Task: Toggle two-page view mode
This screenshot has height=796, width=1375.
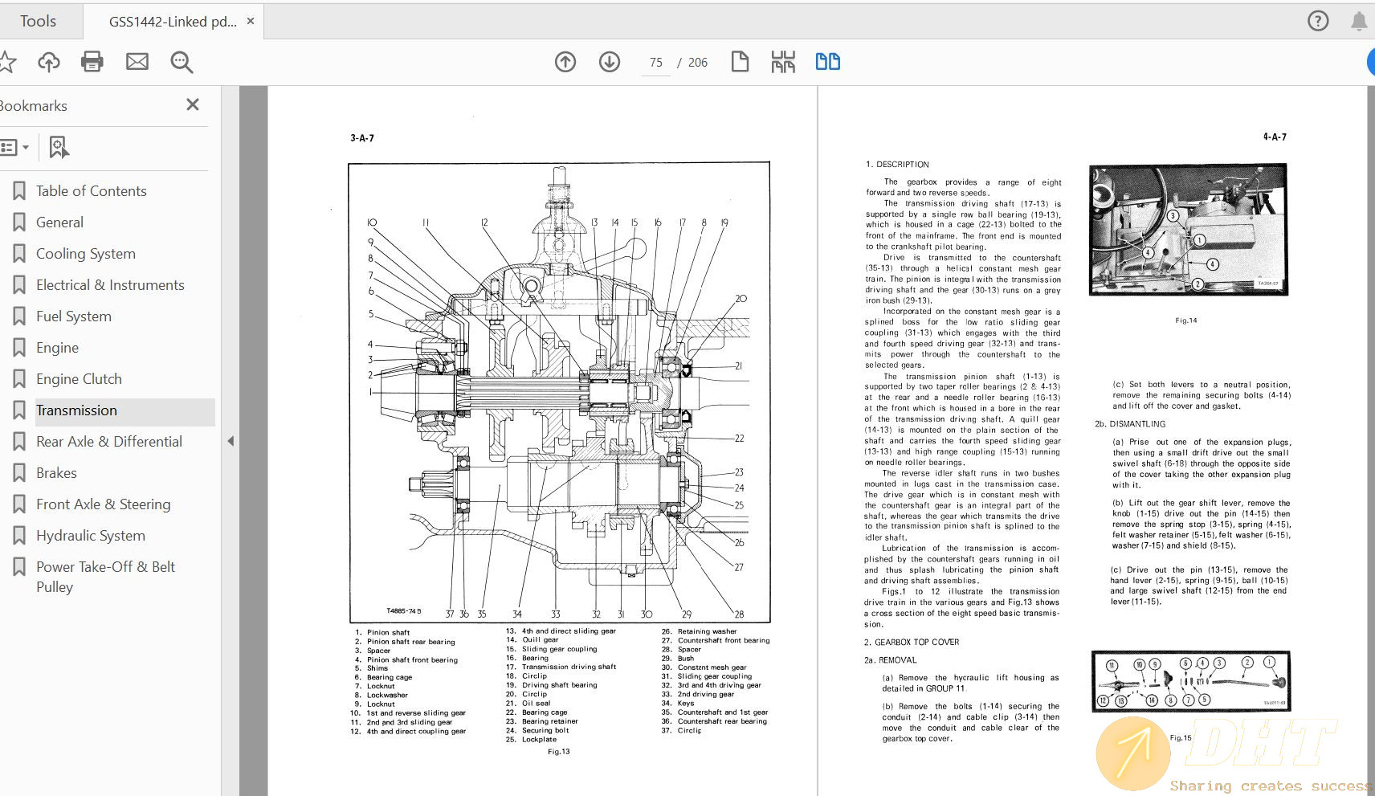Action: [x=828, y=62]
